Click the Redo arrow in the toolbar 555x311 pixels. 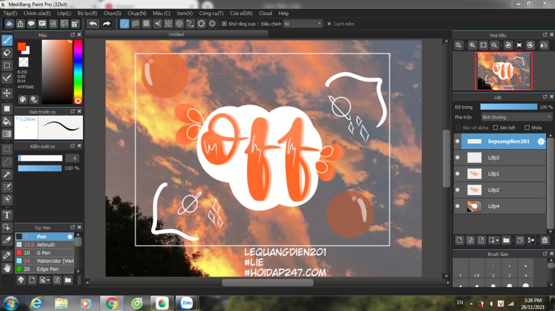(x=106, y=24)
